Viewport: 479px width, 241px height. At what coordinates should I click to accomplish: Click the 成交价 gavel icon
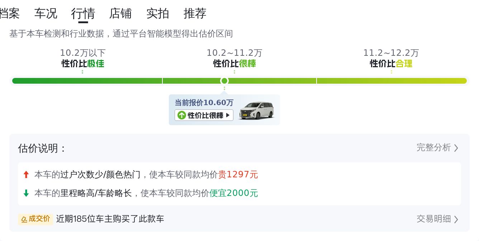point(24,219)
